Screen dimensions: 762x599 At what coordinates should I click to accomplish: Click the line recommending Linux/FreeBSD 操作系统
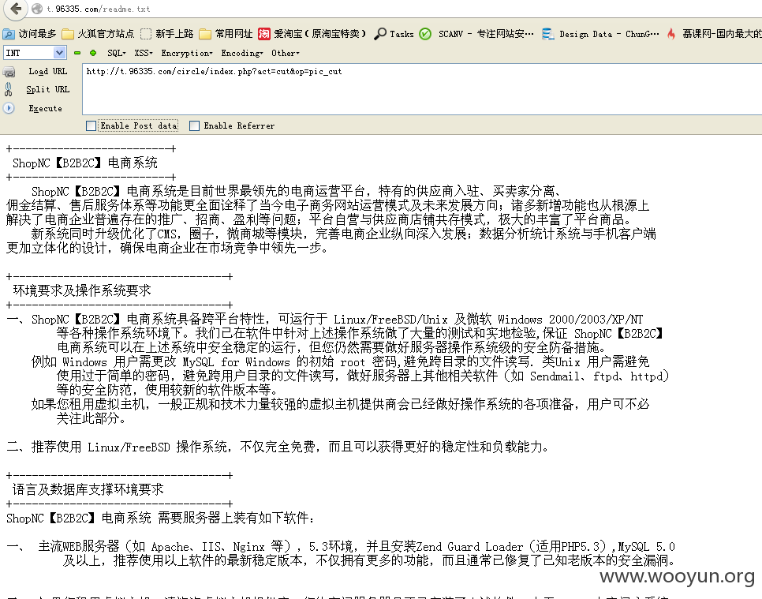278,447
